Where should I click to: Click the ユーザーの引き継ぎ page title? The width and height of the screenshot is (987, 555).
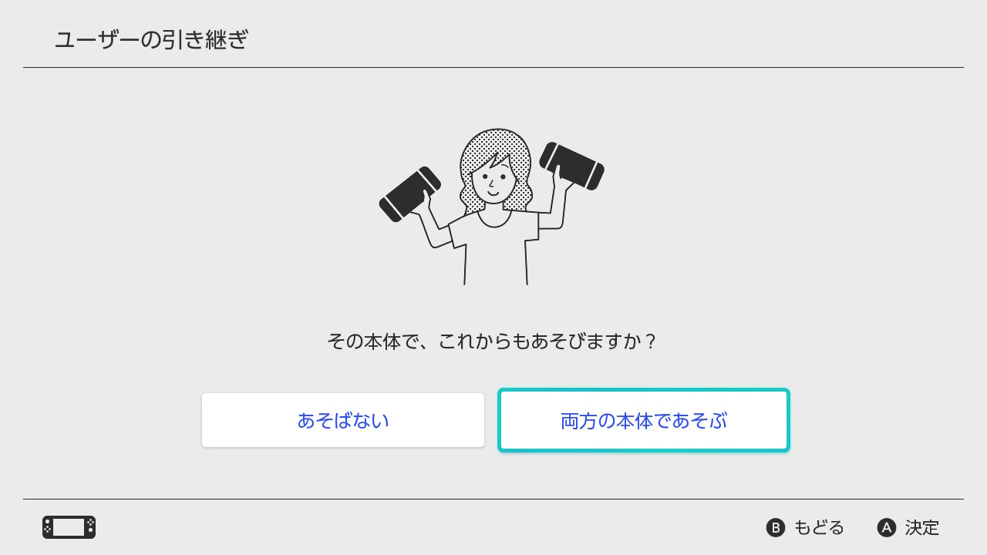pos(151,39)
